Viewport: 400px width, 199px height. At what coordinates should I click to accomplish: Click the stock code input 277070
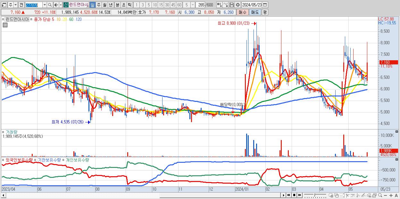(x=34, y=5)
